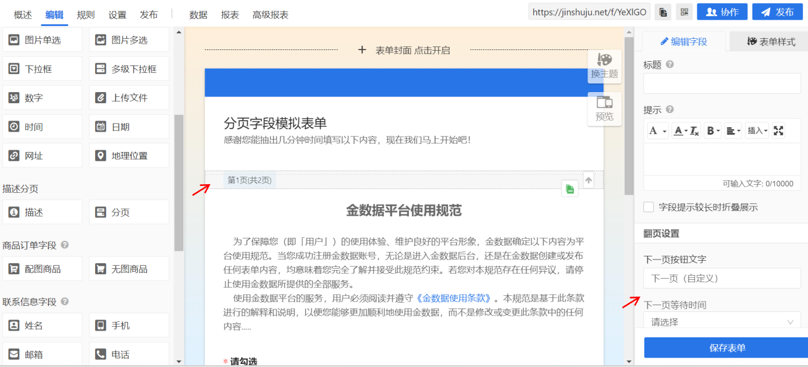Add the 电话 phone field
The image size is (808, 367).
[x=129, y=354]
